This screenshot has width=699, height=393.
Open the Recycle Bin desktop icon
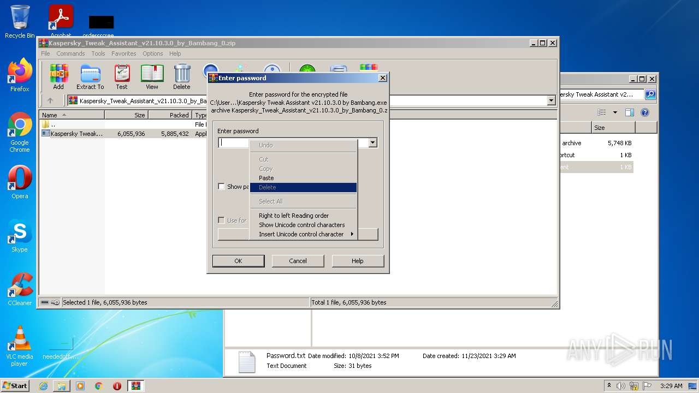pos(20,22)
